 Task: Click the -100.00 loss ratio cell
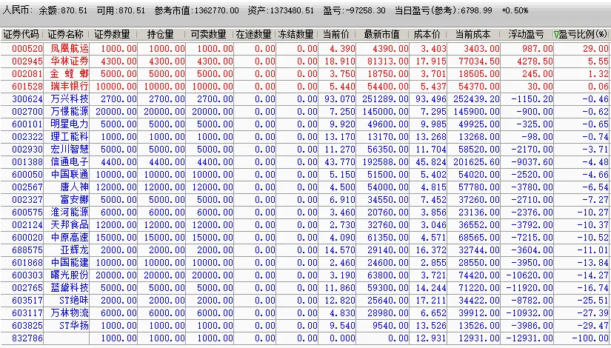(590, 338)
